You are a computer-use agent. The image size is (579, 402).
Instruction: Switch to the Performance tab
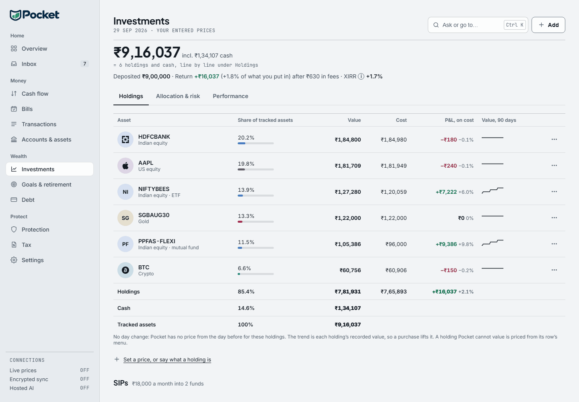230,96
